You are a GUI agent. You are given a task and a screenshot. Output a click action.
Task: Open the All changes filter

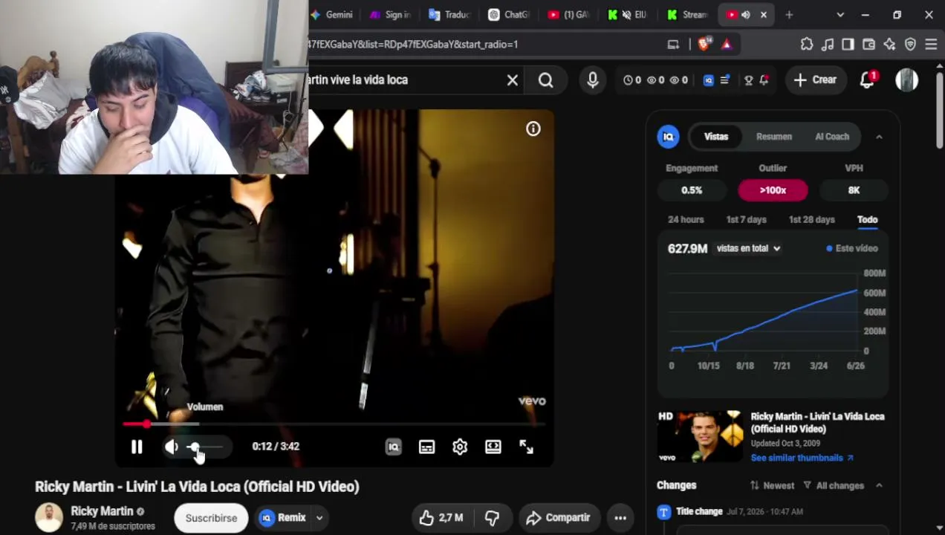[834, 486]
